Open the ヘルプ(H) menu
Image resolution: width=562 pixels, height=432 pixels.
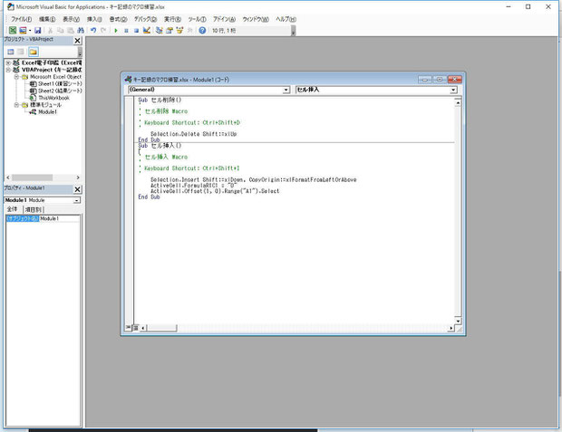tap(286, 19)
